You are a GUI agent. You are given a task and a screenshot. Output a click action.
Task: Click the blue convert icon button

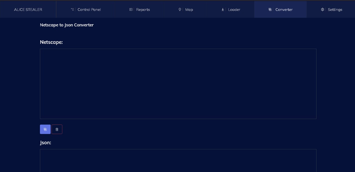point(45,129)
